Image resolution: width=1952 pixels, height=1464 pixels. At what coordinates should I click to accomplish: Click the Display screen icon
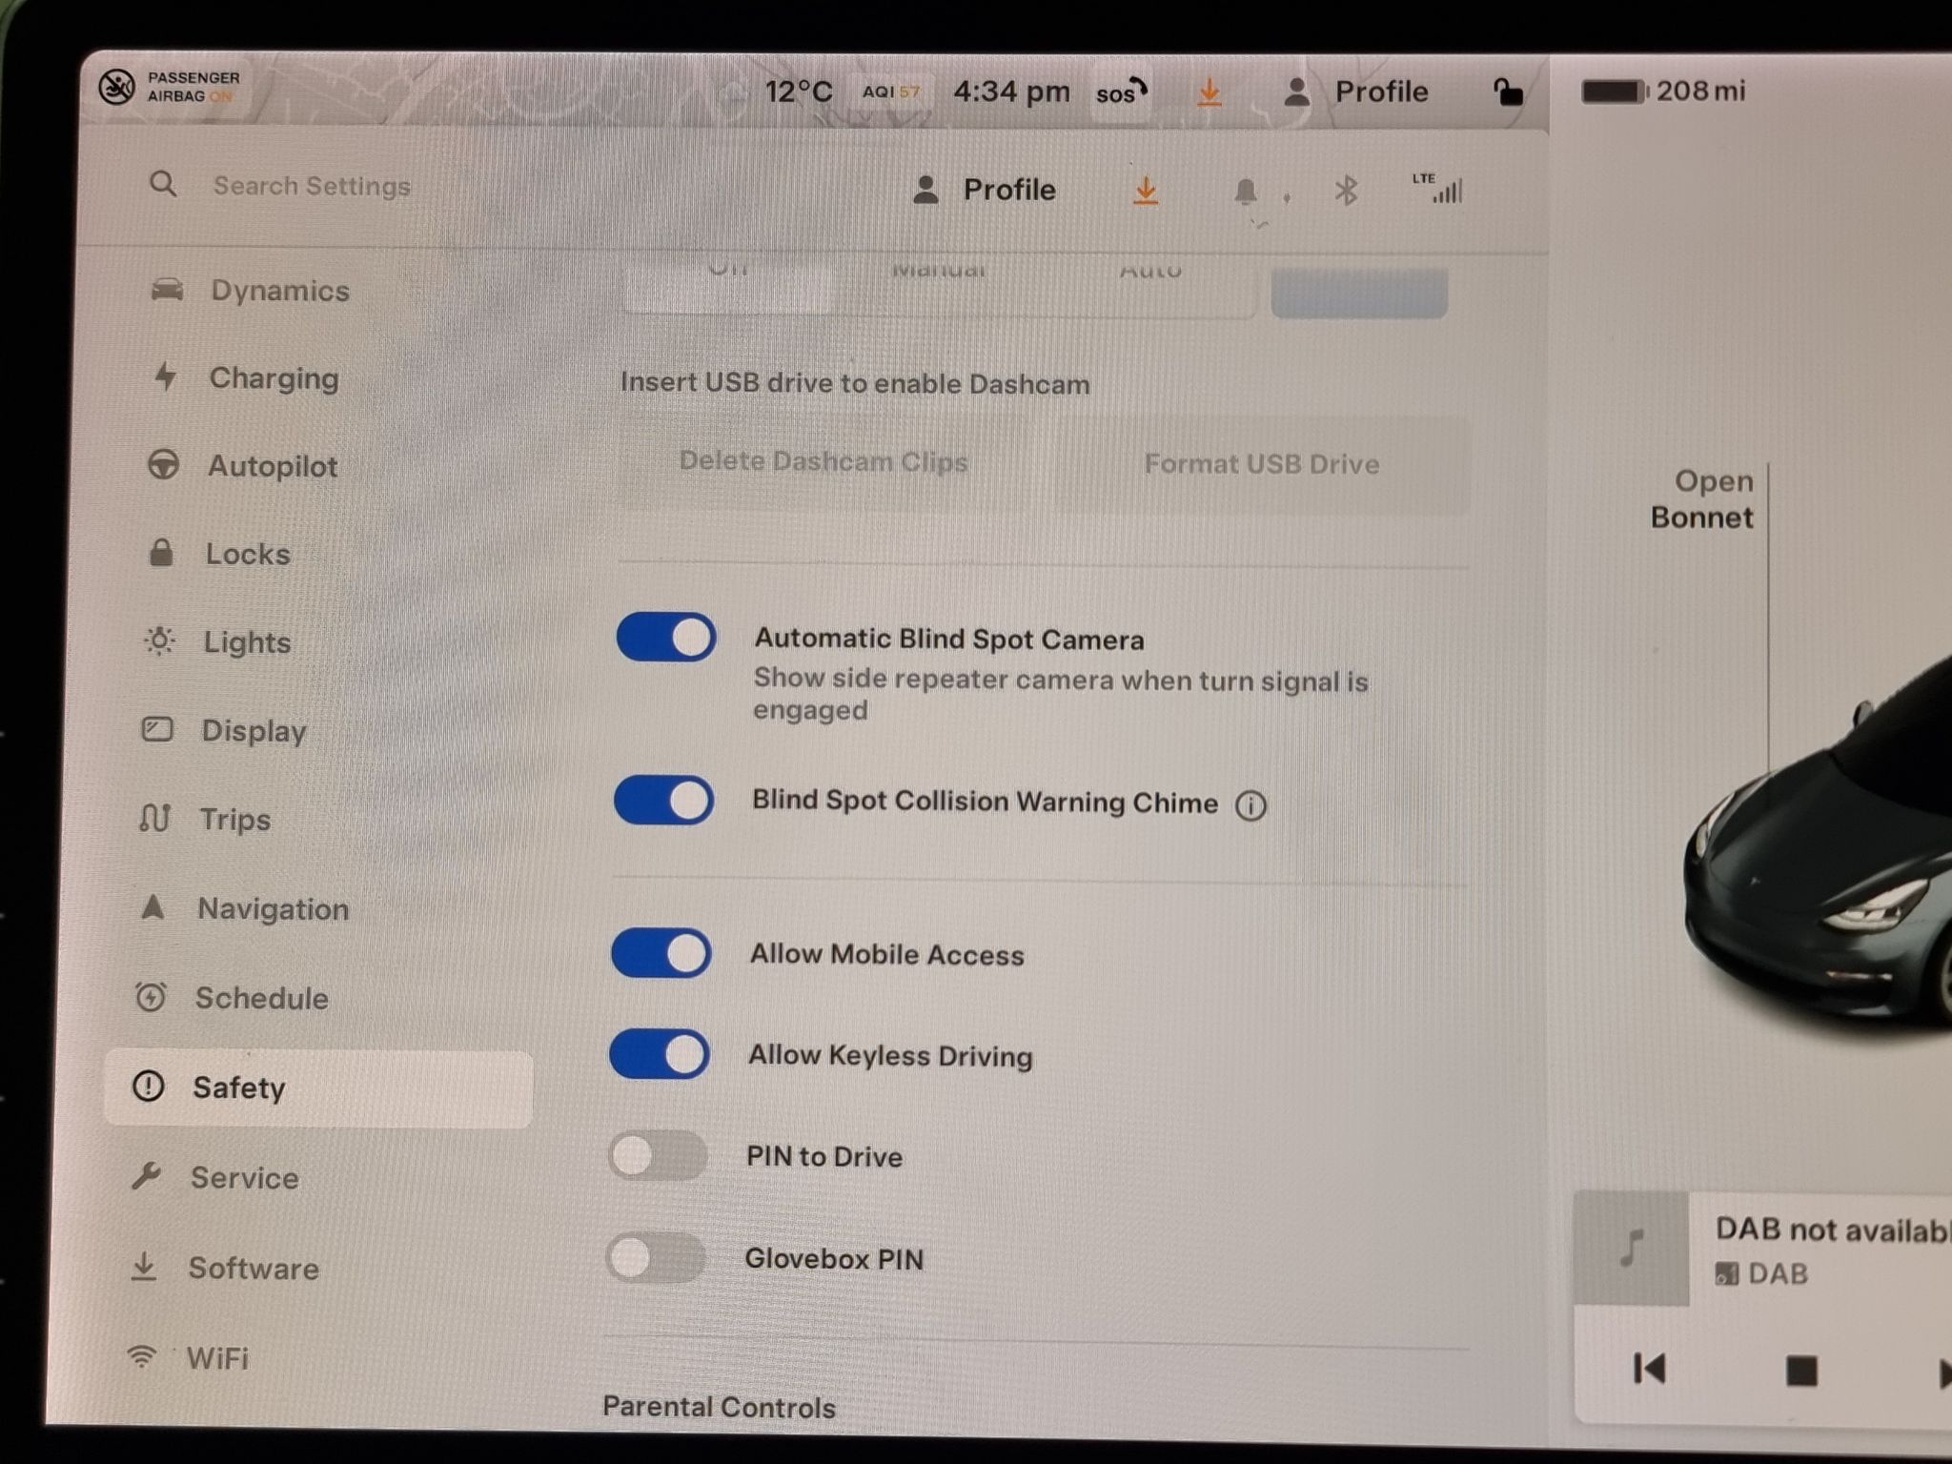[157, 729]
